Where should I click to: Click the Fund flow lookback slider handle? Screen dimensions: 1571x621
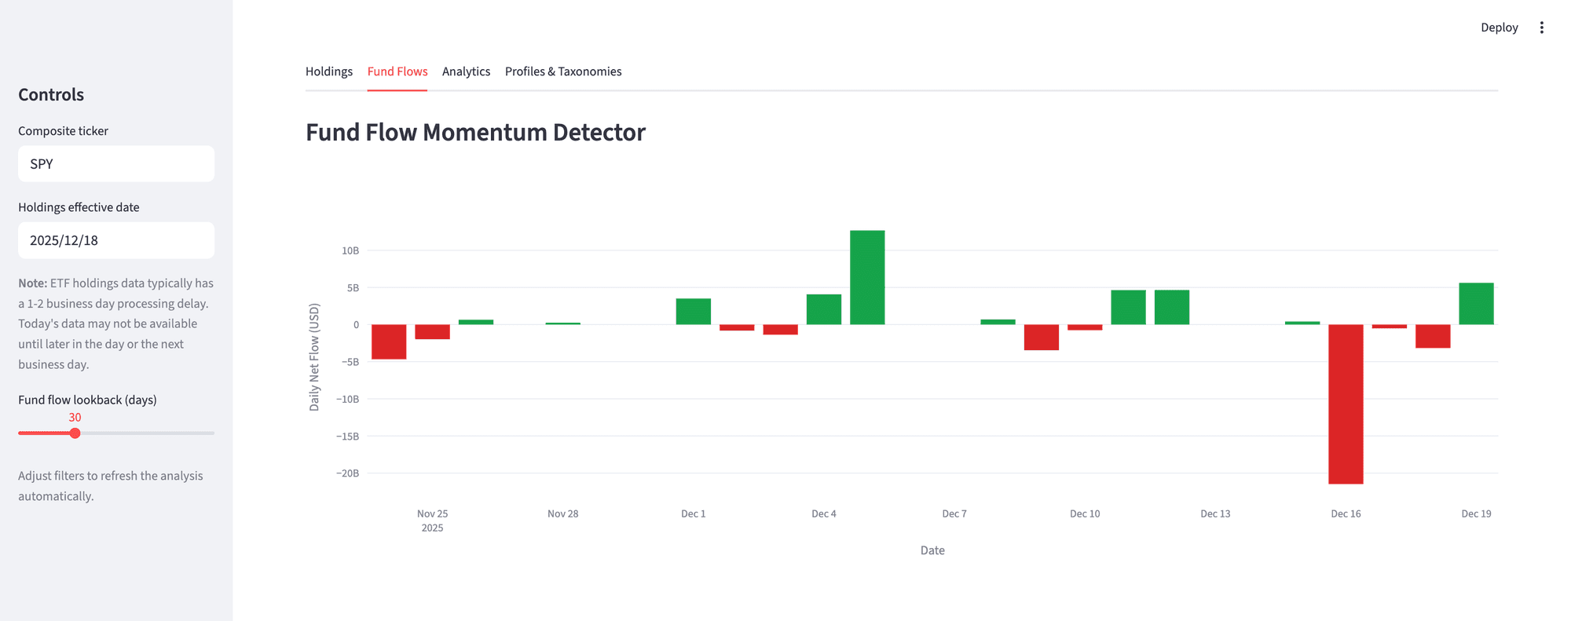point(75,433)
